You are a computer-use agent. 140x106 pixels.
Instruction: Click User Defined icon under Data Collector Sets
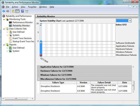[10, 32]
